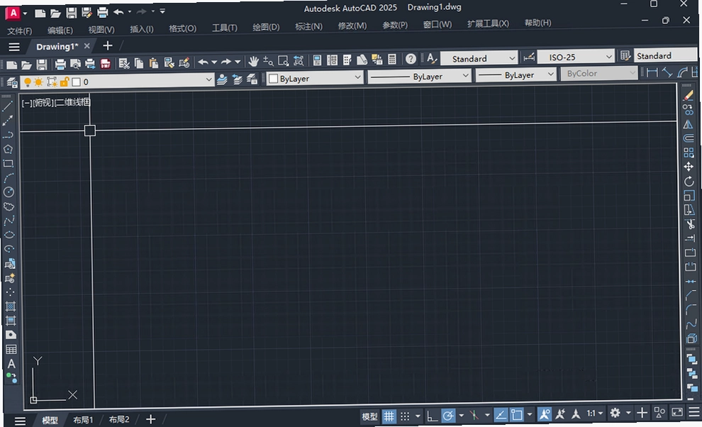Viewport: 702px width, 427px height.
Task: Select the Table tool in the draw toolbar
Action: point(11,350)
